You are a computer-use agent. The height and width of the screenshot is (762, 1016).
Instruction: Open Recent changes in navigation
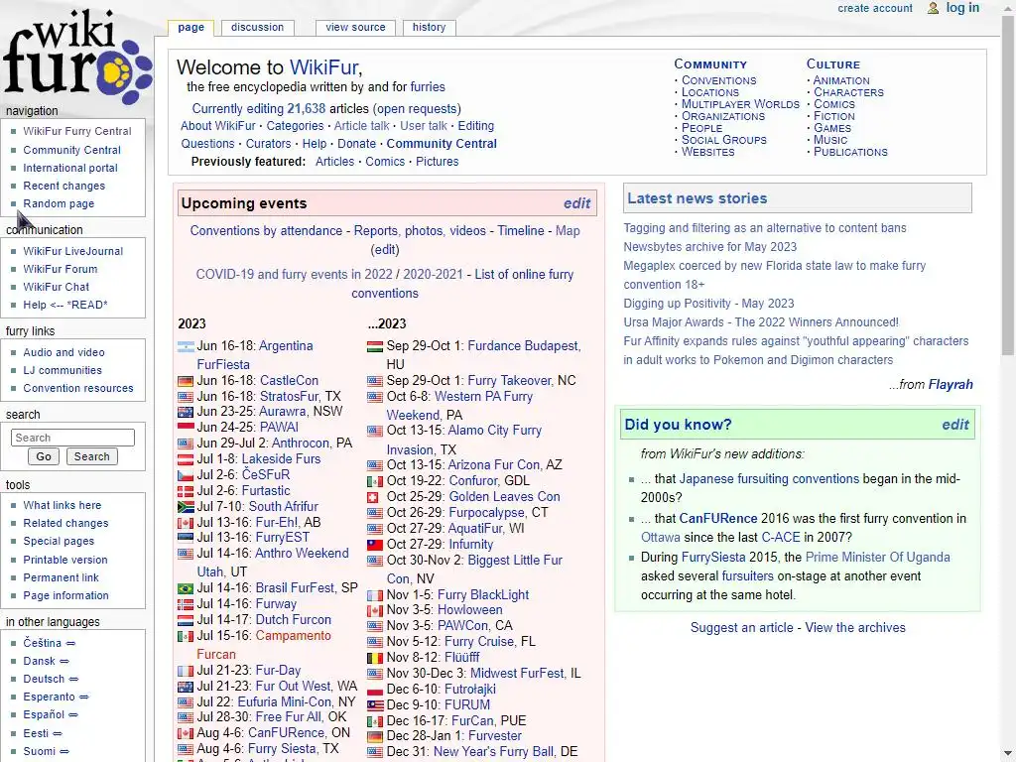(x=64, y=186)
